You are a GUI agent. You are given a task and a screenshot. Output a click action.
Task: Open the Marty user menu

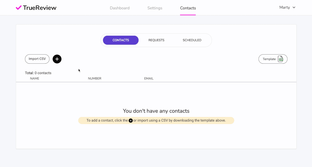284,7
